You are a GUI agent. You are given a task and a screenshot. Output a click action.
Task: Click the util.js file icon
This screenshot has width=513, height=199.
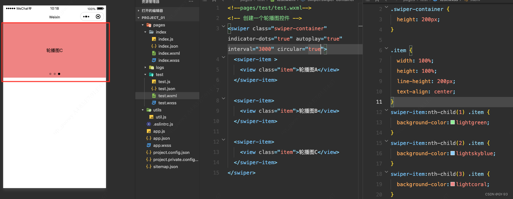[x=151, y=117]
